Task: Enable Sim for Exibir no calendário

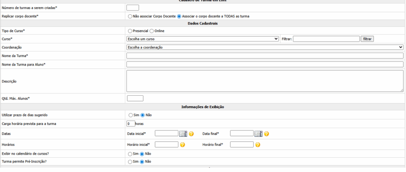Action: pos(130,154)
